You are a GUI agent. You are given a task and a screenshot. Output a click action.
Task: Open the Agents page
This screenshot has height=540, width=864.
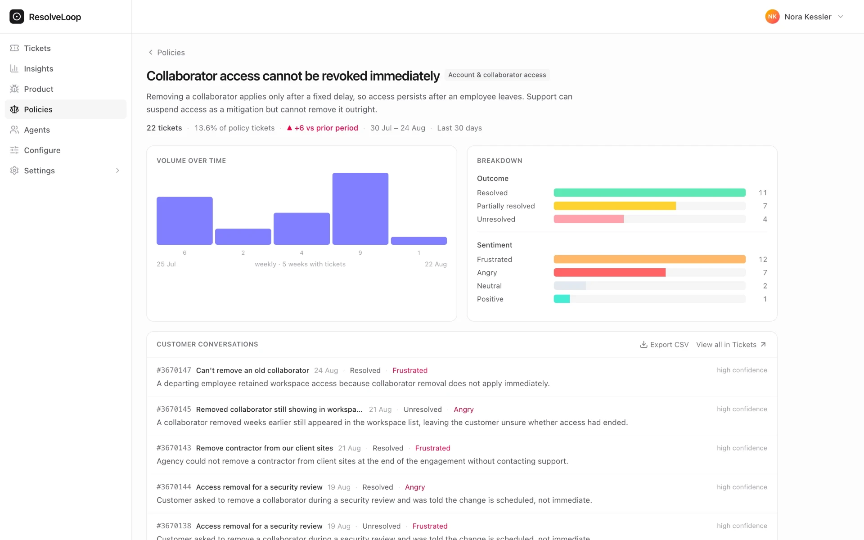pos(66,130)
